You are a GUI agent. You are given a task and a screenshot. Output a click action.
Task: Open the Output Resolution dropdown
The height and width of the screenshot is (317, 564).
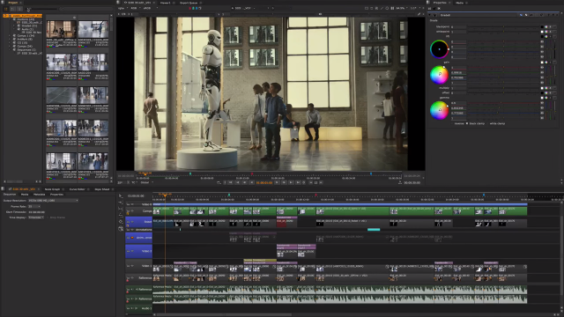(53, 201)
